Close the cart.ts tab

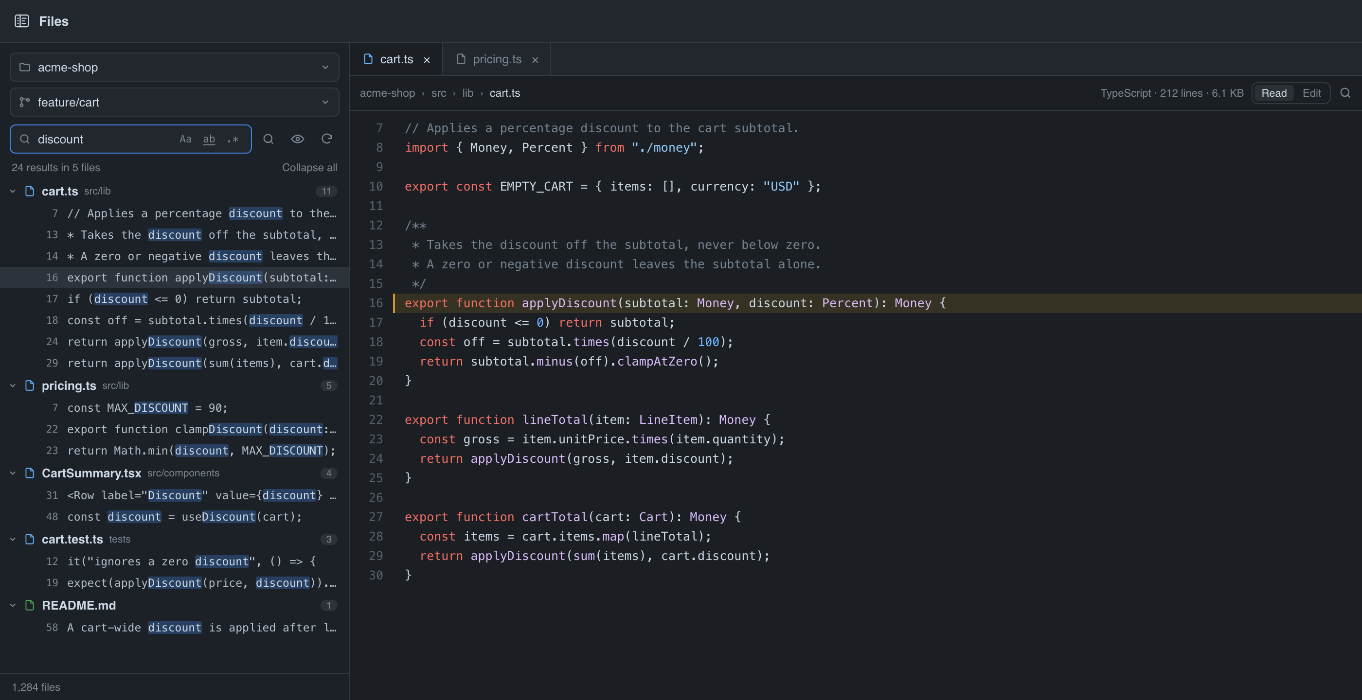[x=427, y=60]
